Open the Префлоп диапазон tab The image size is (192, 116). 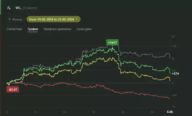[58, 29]
